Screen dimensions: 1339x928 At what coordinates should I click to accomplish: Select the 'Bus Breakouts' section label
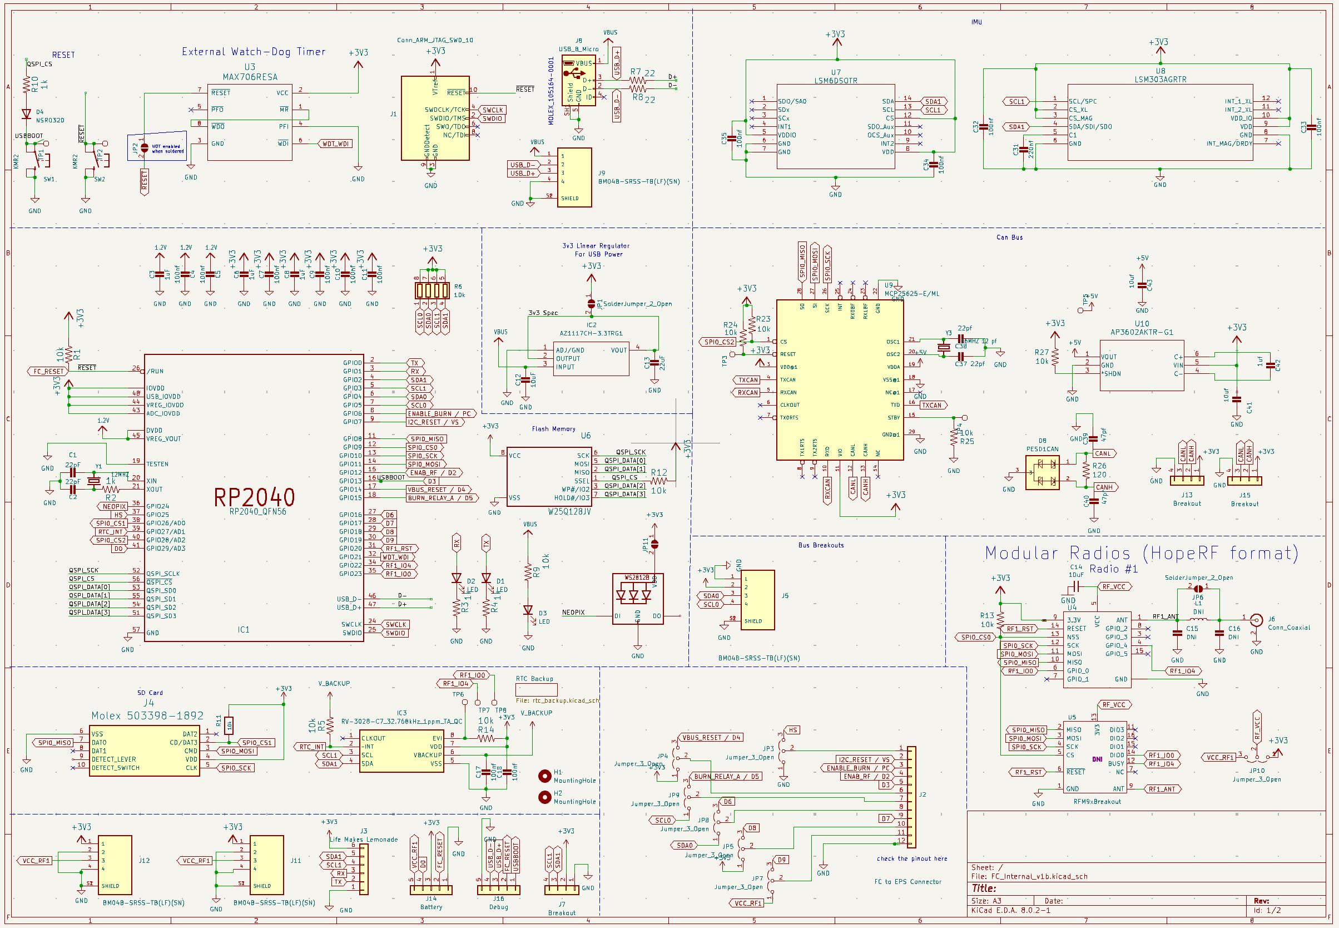click(821, 545)
